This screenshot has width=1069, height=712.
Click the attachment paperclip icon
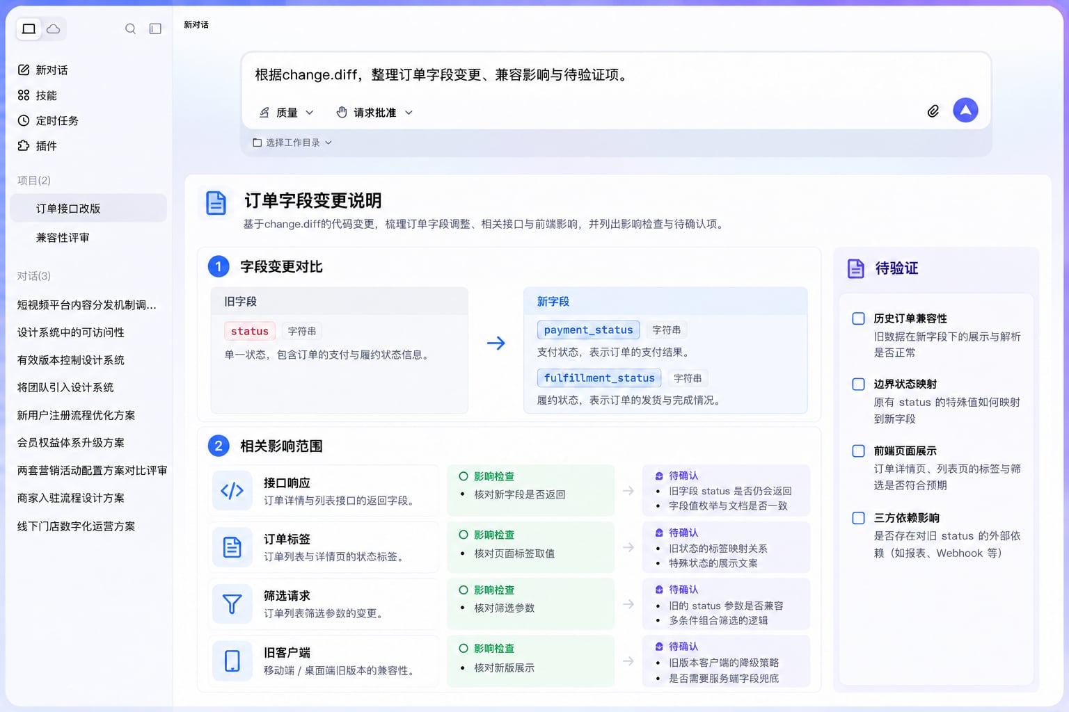point(933,111)
